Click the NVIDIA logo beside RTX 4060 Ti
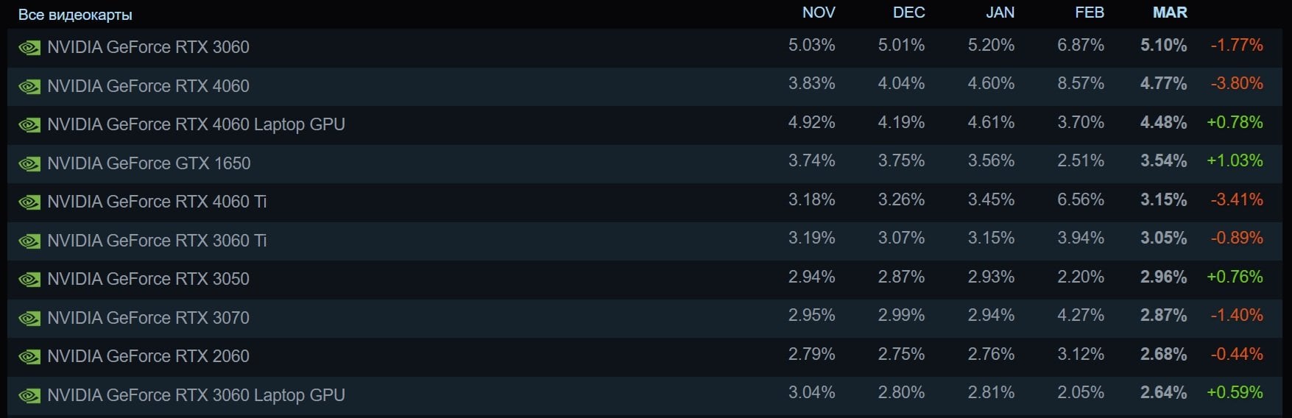 coord(29,202)
